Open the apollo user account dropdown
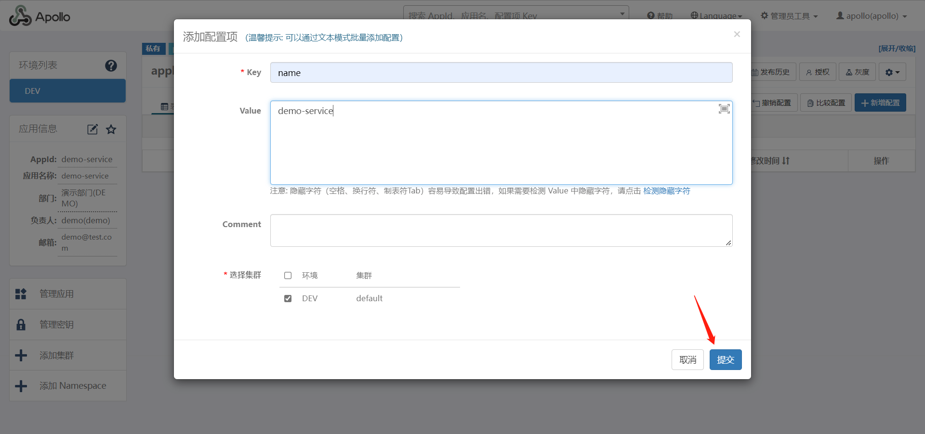The width and height of the screenshot is (925, 434). click(x=872, y=16)
